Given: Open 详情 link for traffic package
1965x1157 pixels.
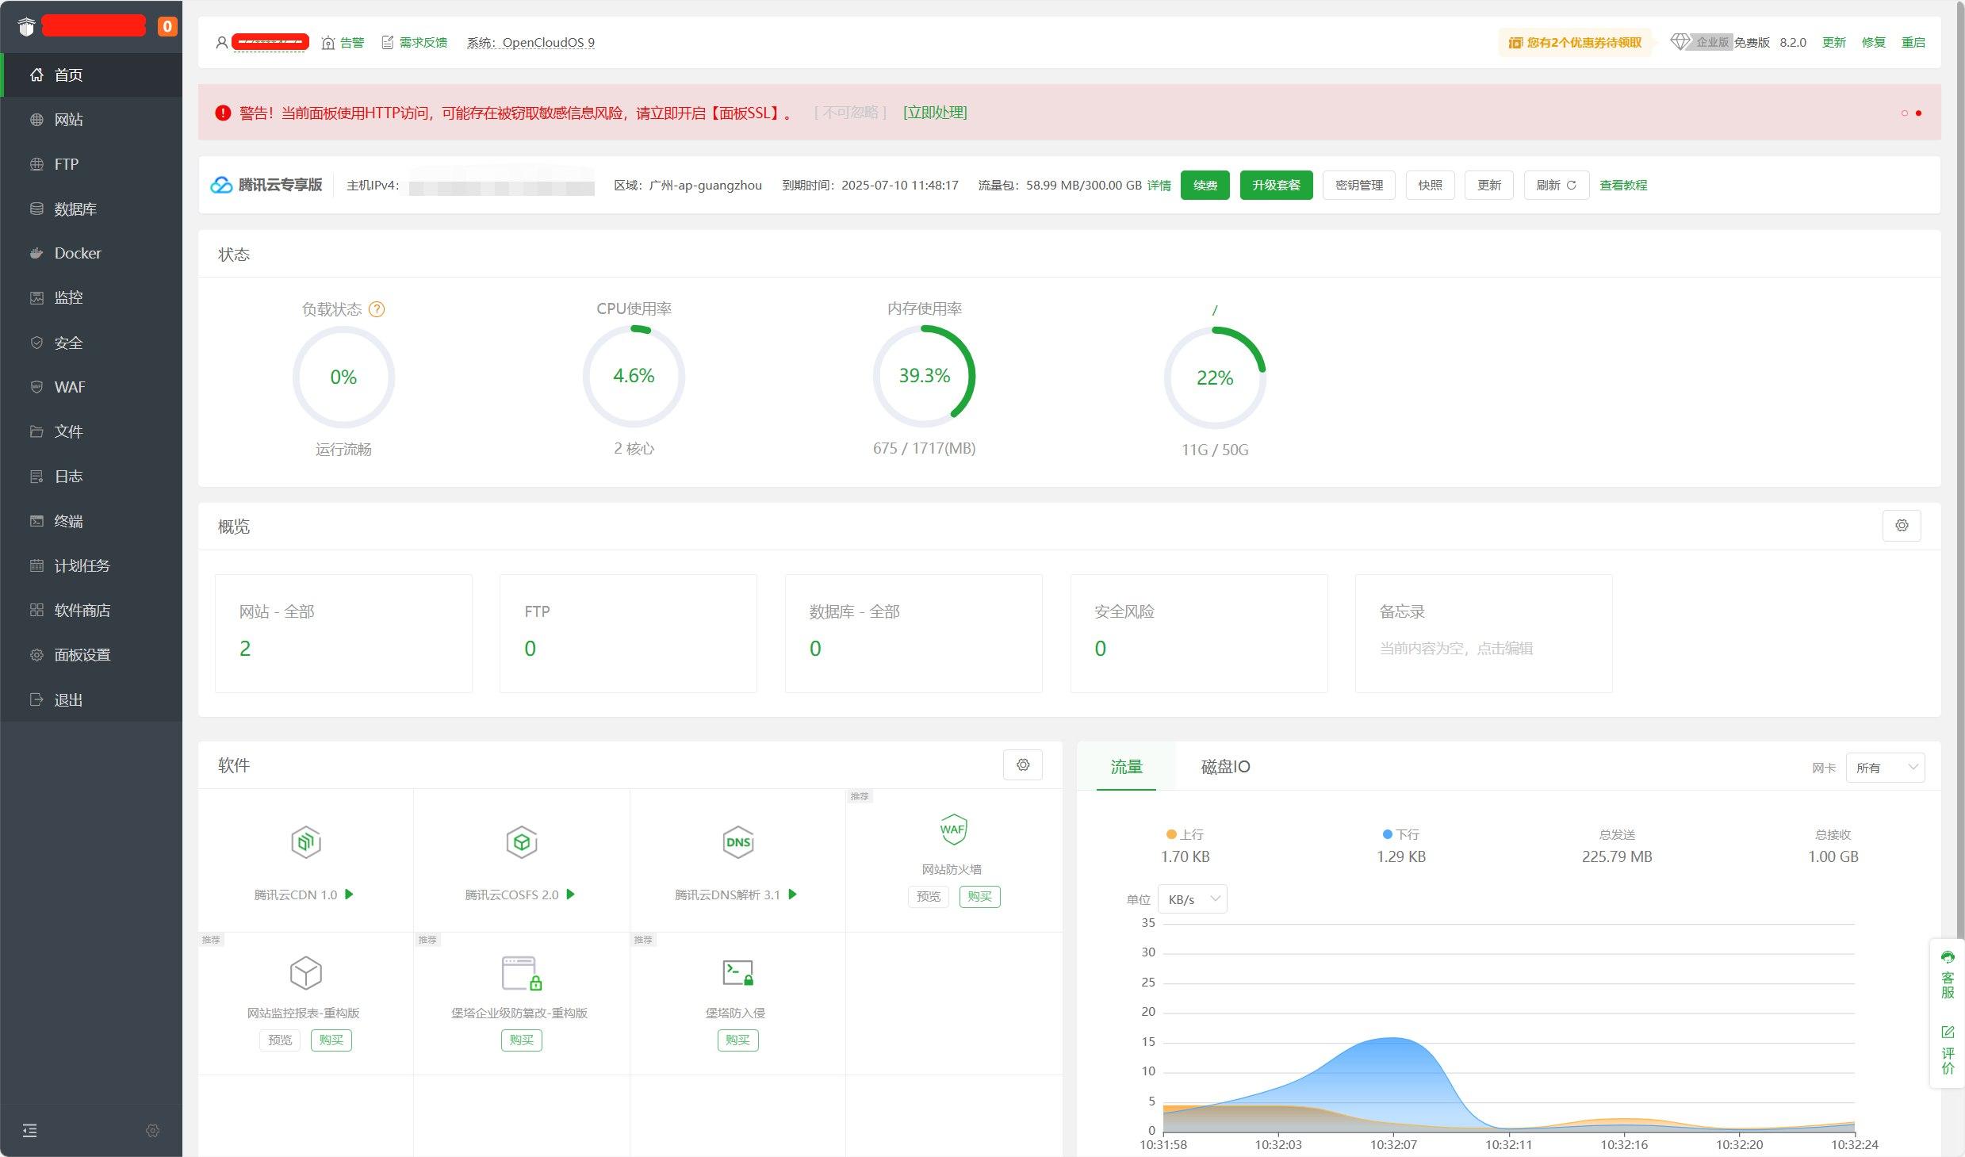Looking at the screenshot, I should 1159,185.
